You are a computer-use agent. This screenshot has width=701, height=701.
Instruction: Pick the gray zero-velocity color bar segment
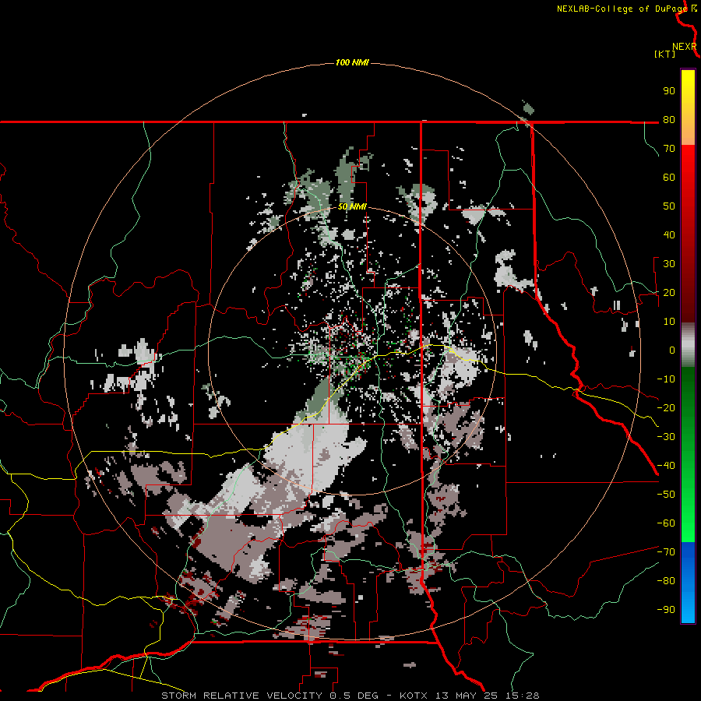[x=688, y=345]
